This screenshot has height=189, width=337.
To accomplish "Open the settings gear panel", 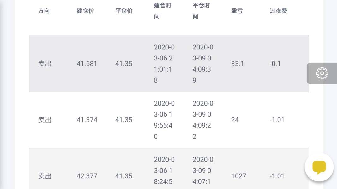I will pyautogui.click(x=322, y=73).
